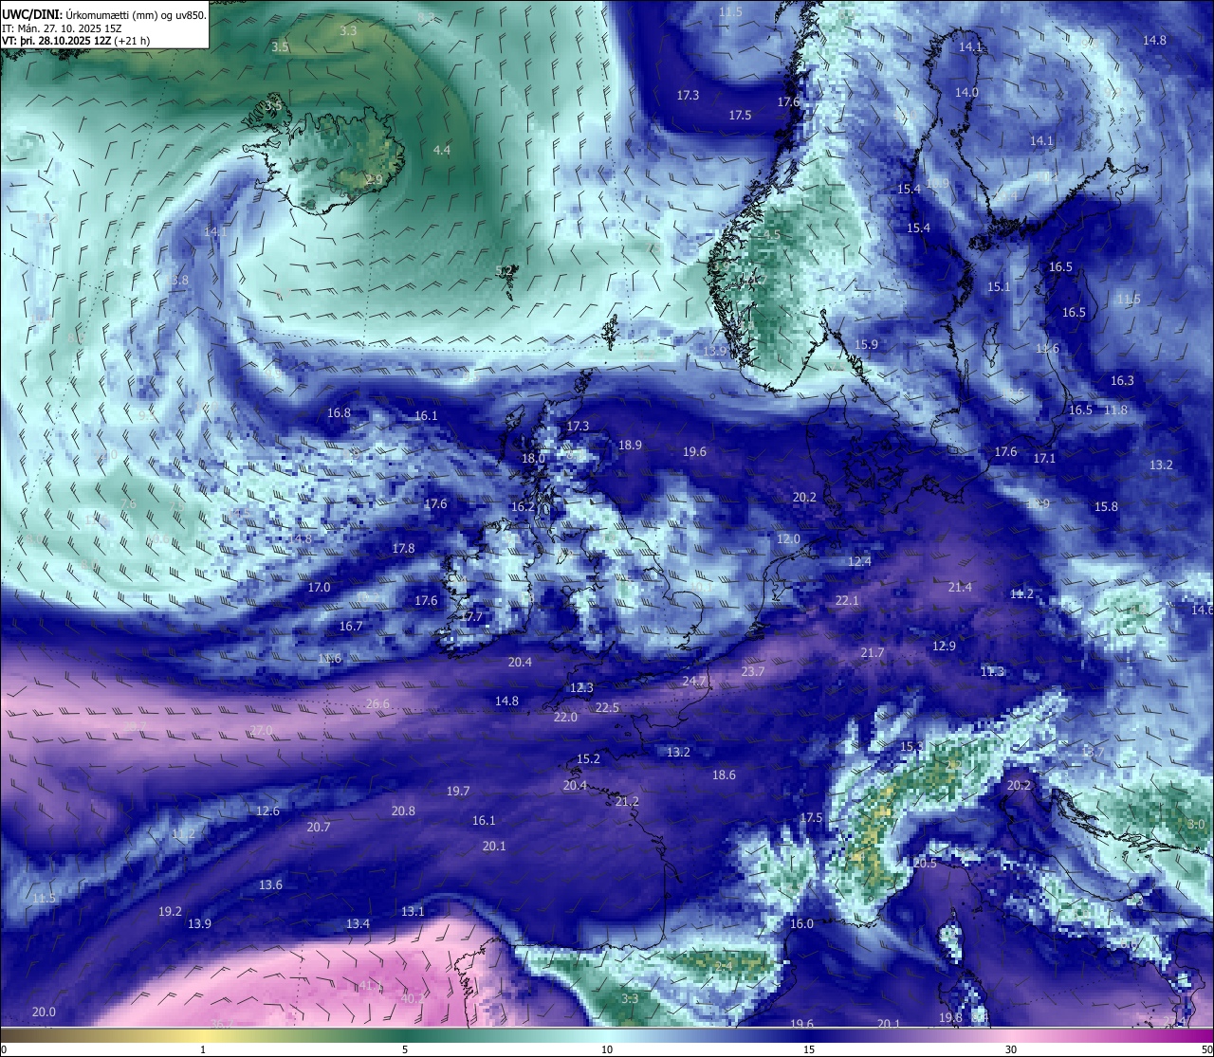Screen dimensions: 1214x1057
Task: Click the "22.5" value on the map
Action: coord(607,707)
